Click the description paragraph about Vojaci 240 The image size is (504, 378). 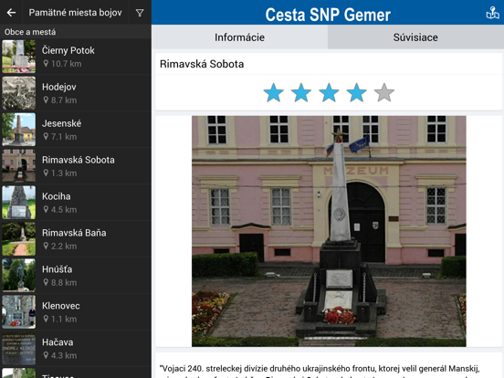(320, 371)
